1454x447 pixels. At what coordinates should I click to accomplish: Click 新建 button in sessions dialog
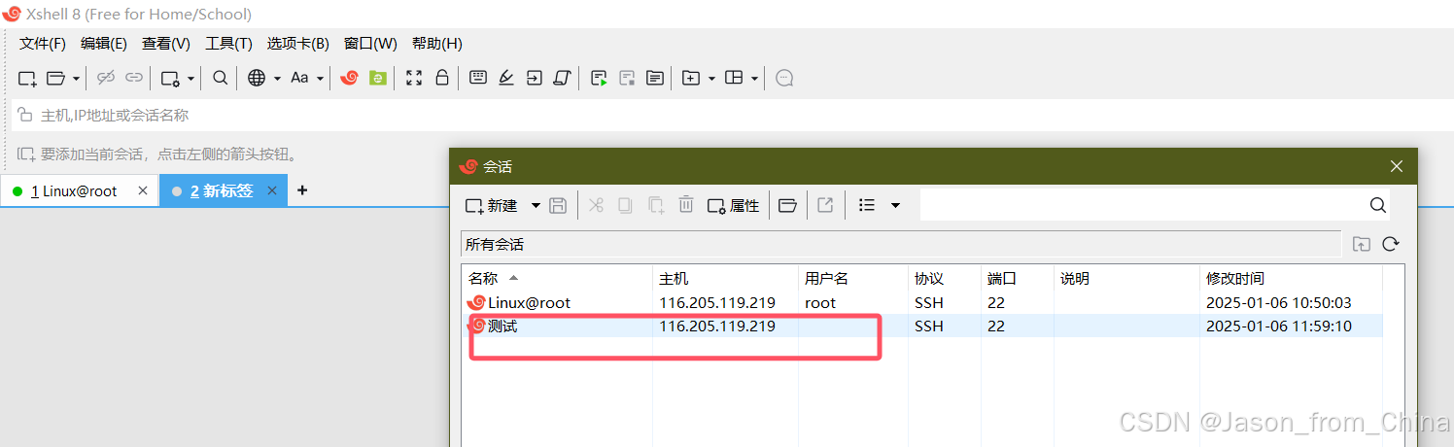(492, 205)
